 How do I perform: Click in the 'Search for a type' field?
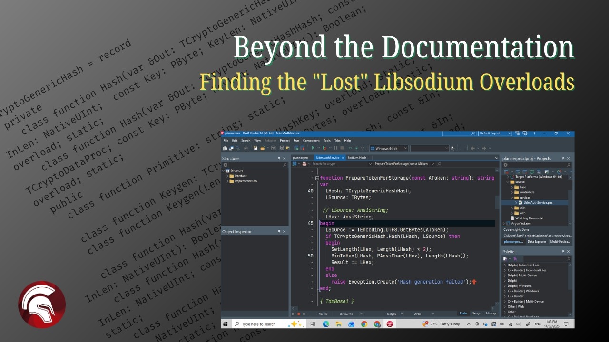pyautogui.click(x=340, y=164)
